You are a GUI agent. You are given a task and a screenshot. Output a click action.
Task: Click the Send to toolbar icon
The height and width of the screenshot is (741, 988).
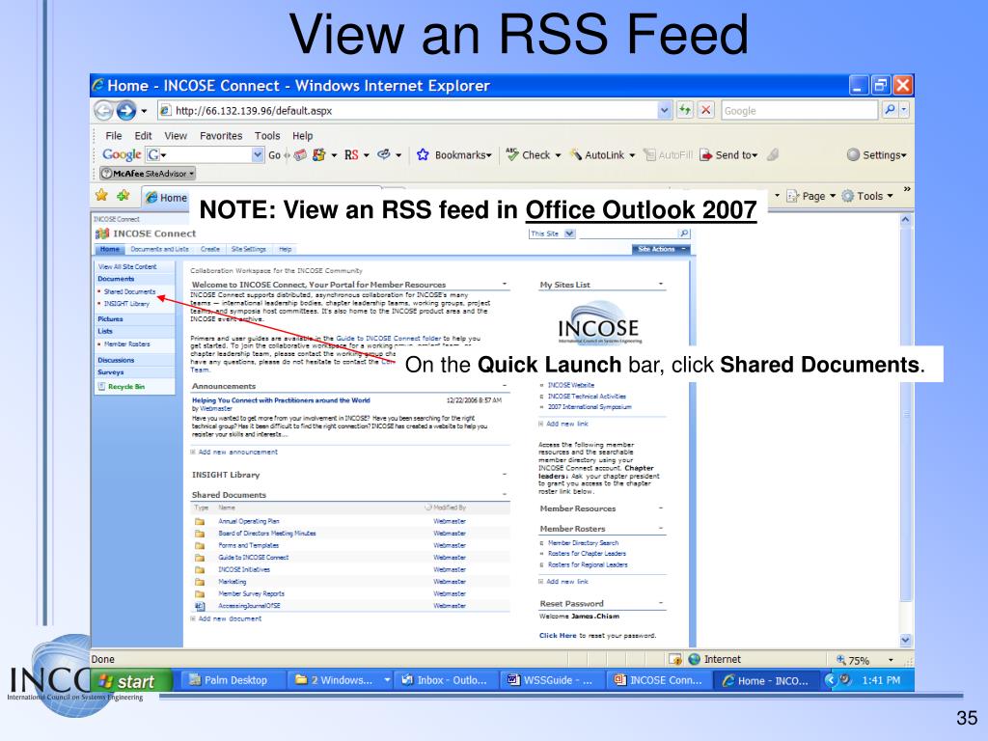click(706, 155)
